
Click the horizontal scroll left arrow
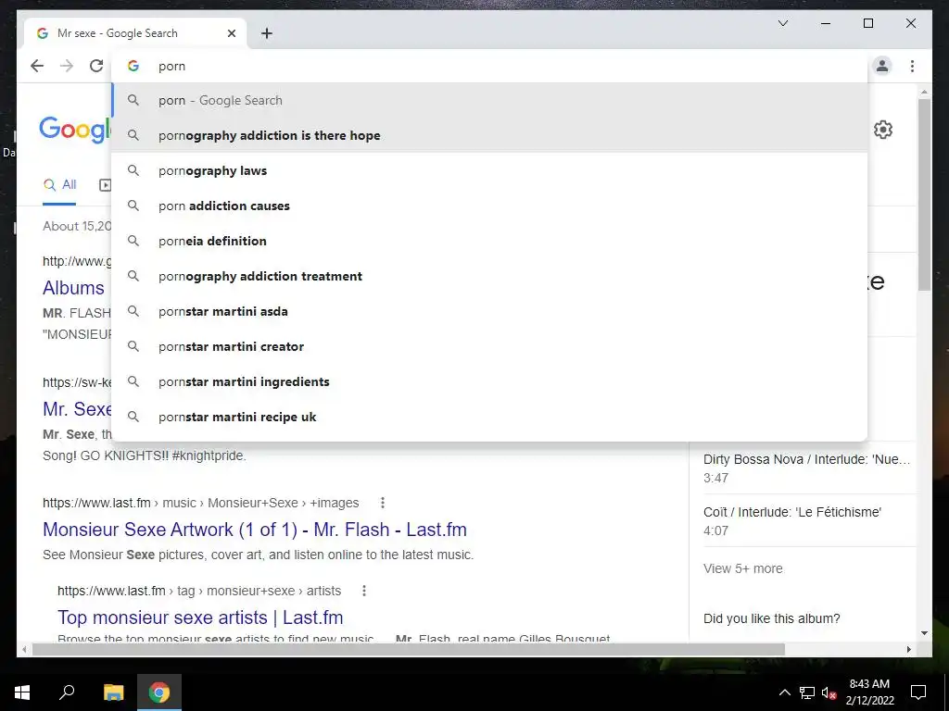click(24, 649)
